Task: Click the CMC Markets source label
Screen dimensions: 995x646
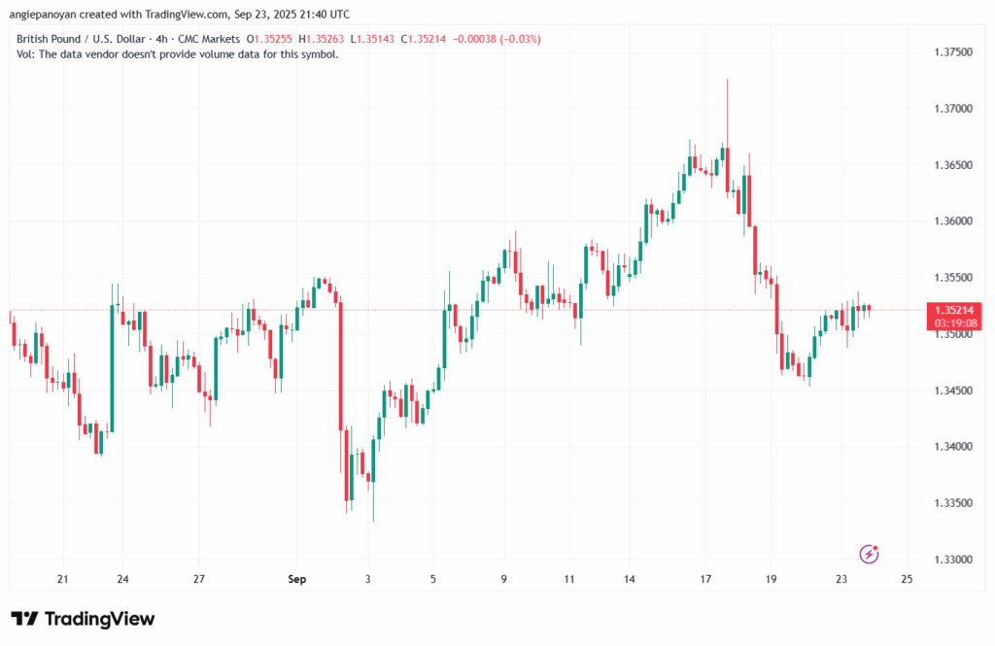Action: tap(210, 39)
